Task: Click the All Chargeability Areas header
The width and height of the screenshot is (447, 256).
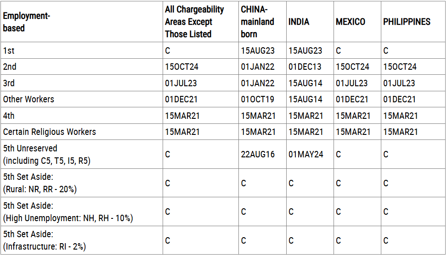Action: 194,22
